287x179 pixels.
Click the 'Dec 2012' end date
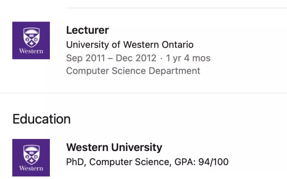136,58
